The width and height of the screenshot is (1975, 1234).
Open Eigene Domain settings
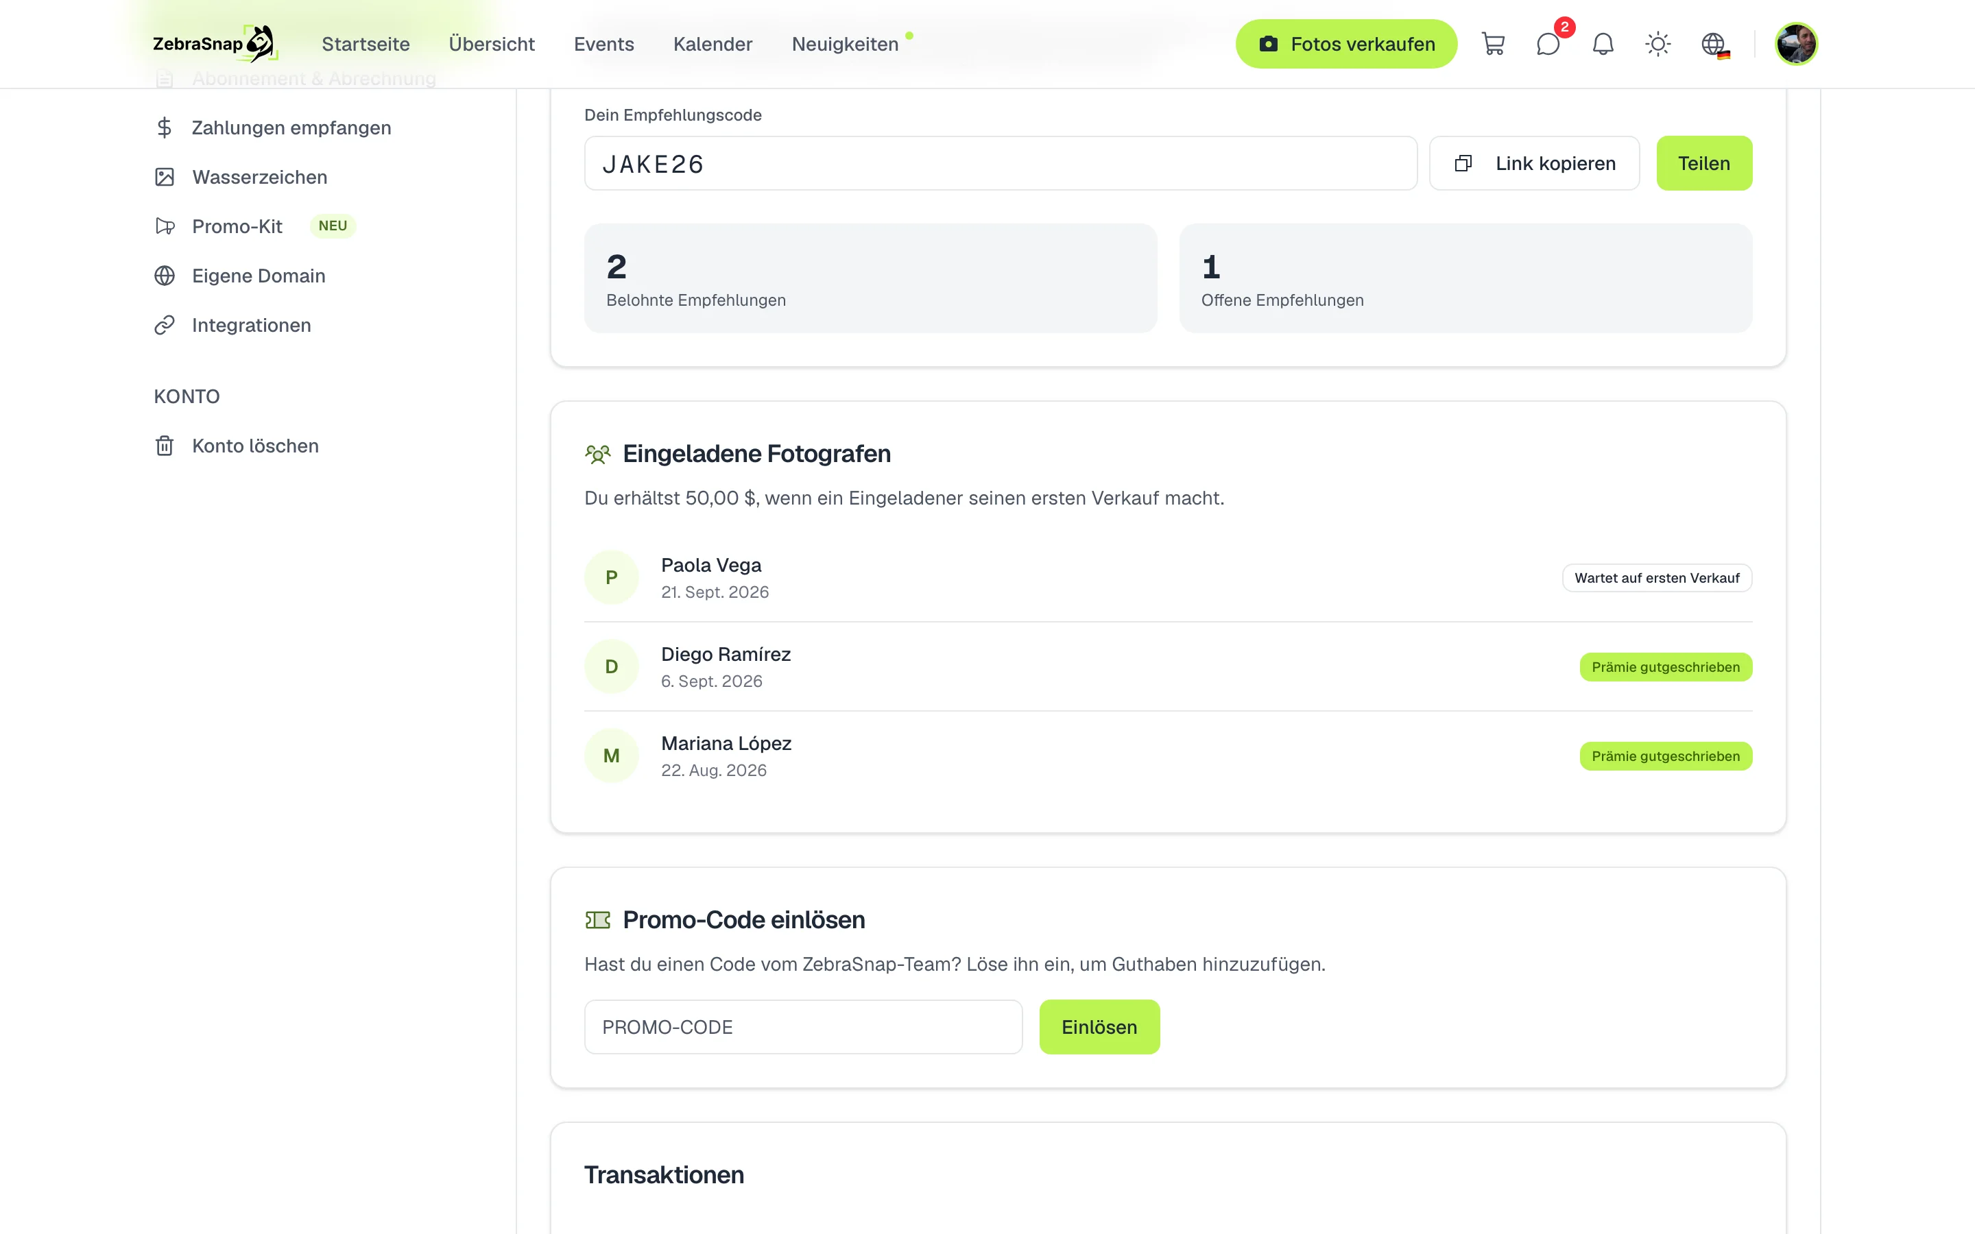click(x=259, y=276)
